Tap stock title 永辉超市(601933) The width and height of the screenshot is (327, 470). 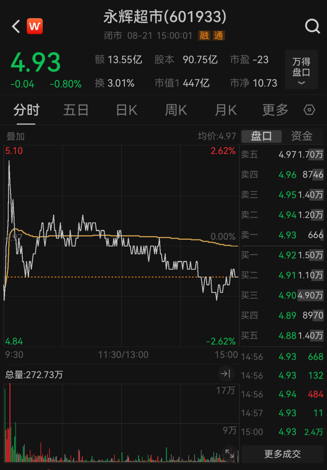pyautogui.click(x=165, y=17)
